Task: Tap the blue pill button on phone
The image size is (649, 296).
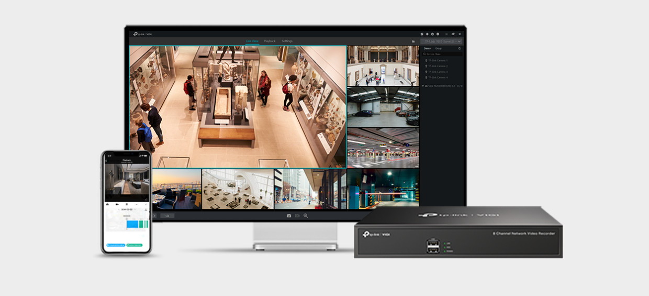Action: tap(116, 245)
